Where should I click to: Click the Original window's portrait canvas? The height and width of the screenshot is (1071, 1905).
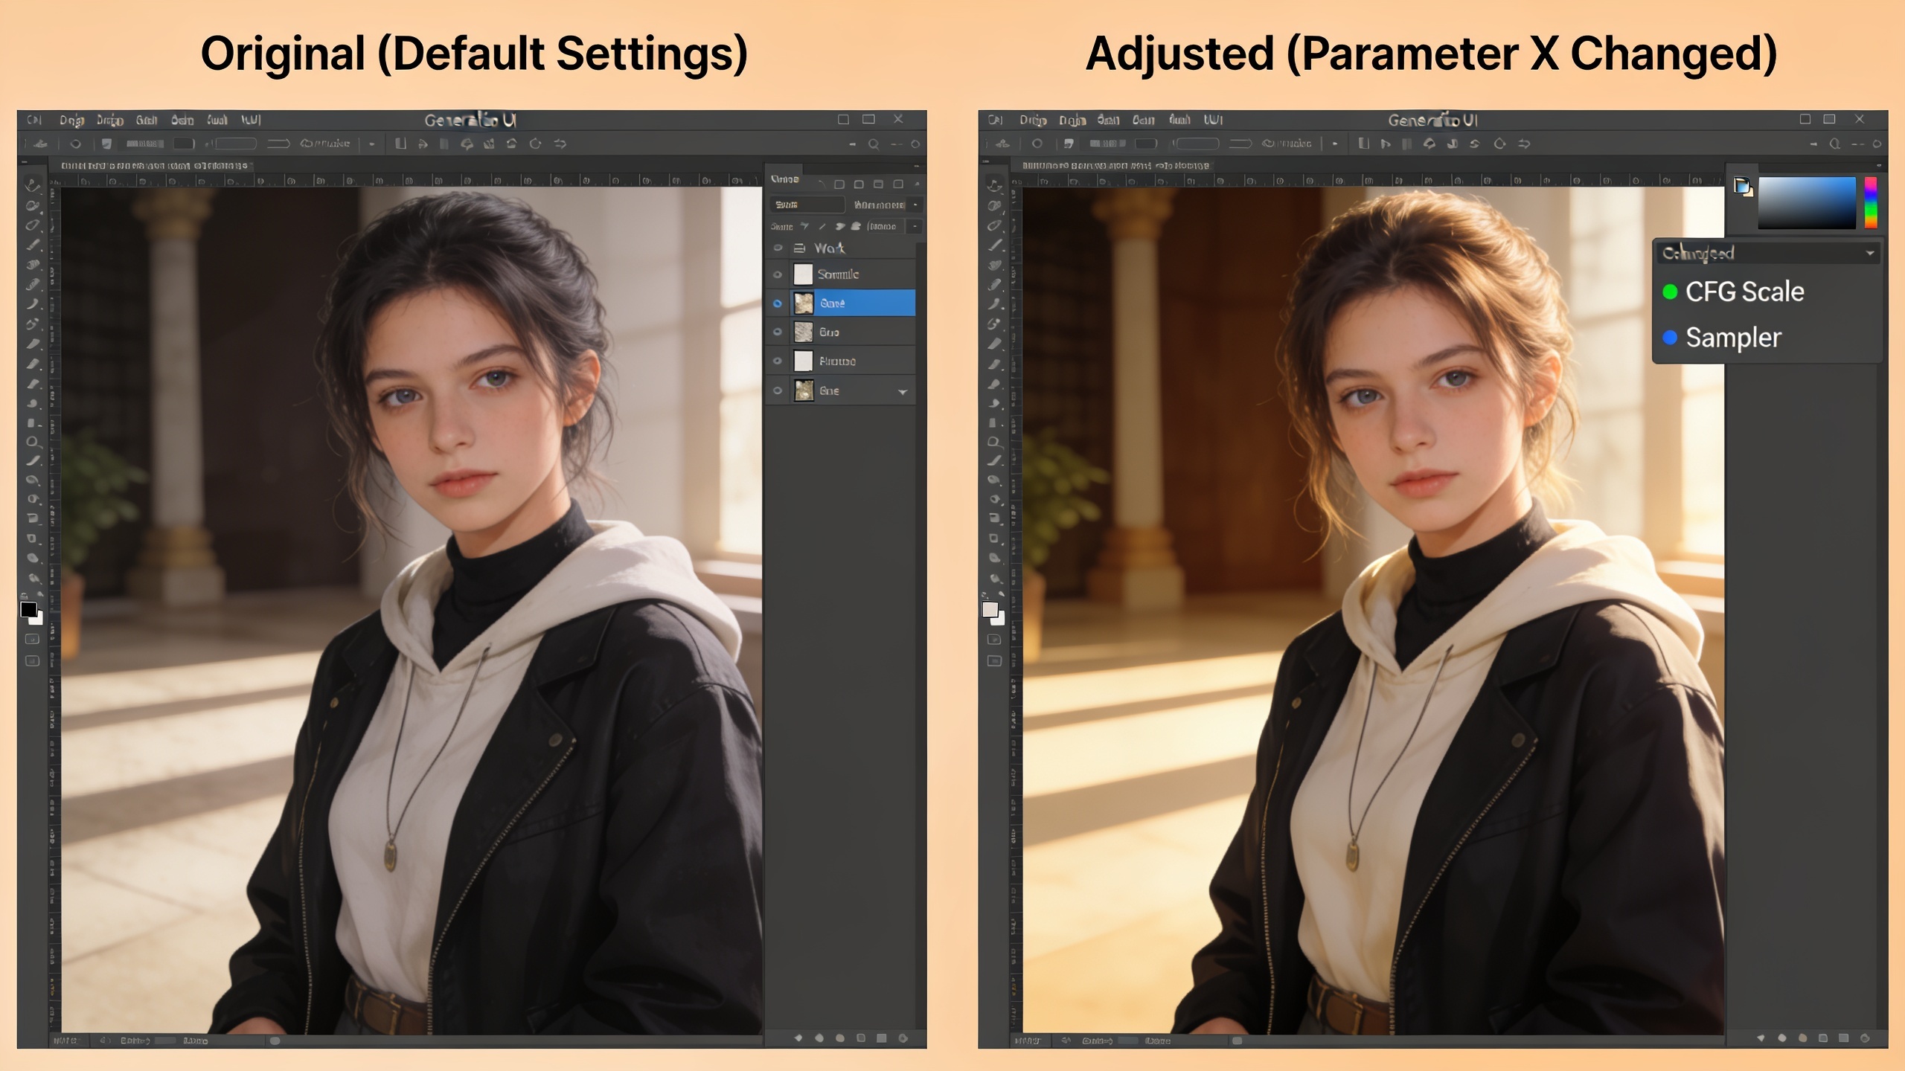point(412,610)
